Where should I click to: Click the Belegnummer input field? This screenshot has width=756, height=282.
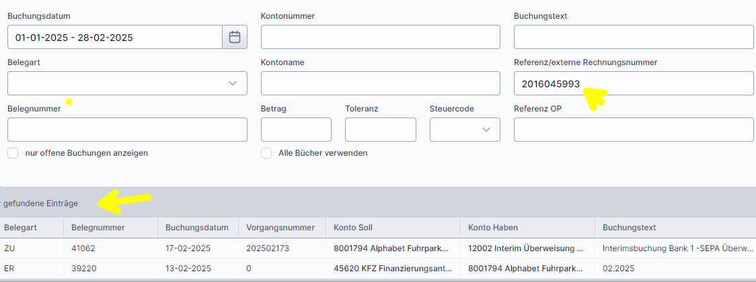127,130
